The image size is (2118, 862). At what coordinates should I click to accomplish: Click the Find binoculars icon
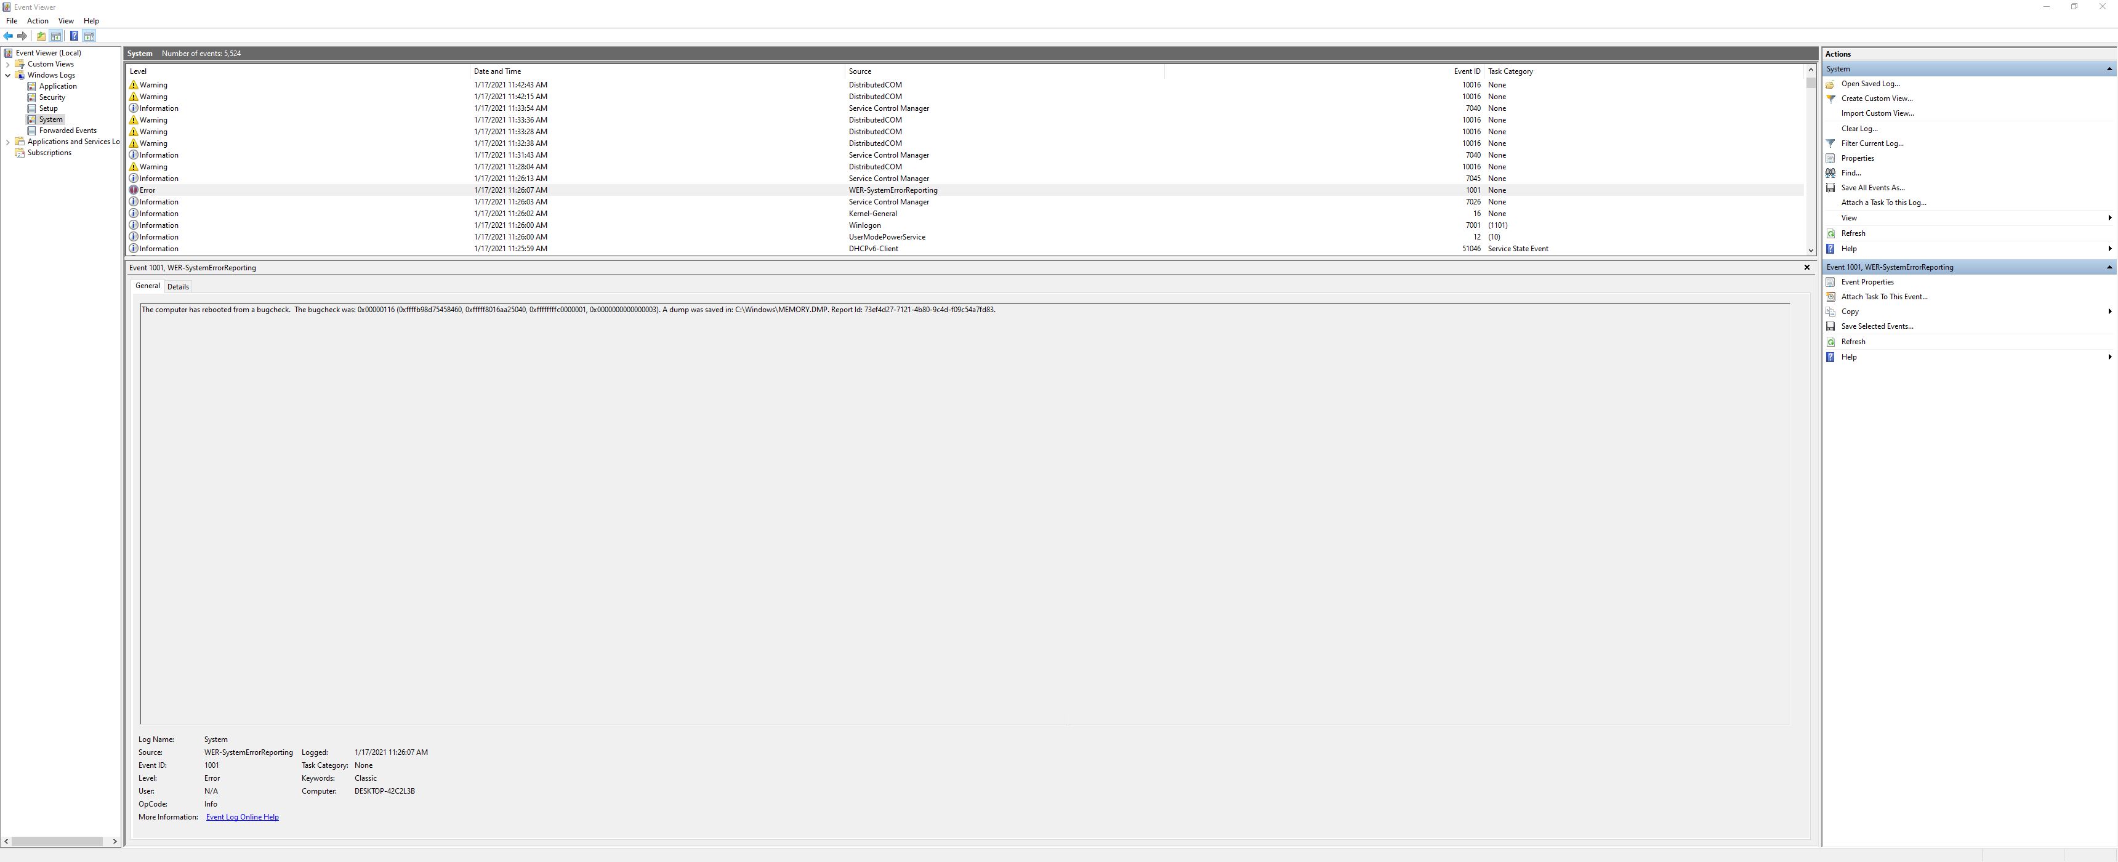(1831, 173)
